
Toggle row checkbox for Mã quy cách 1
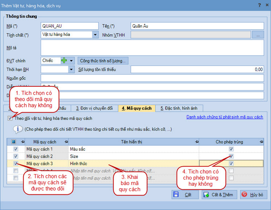(x=16, y=149)
